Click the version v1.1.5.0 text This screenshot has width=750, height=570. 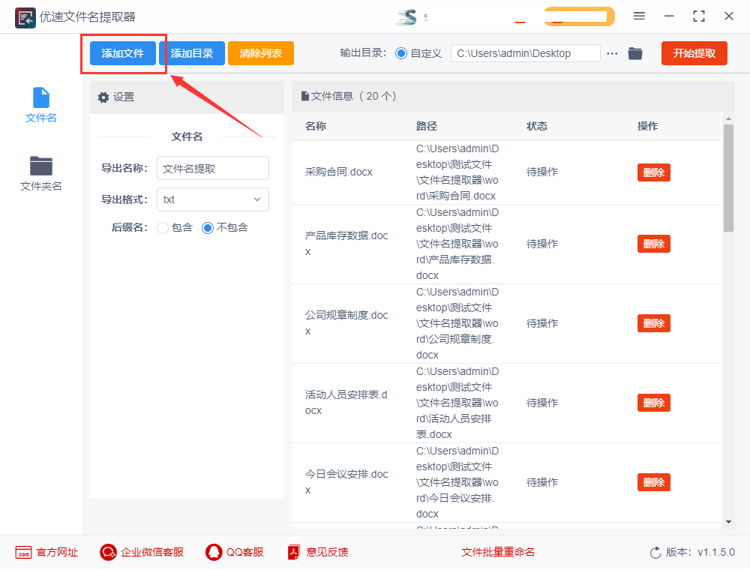[x=716, y=552]
